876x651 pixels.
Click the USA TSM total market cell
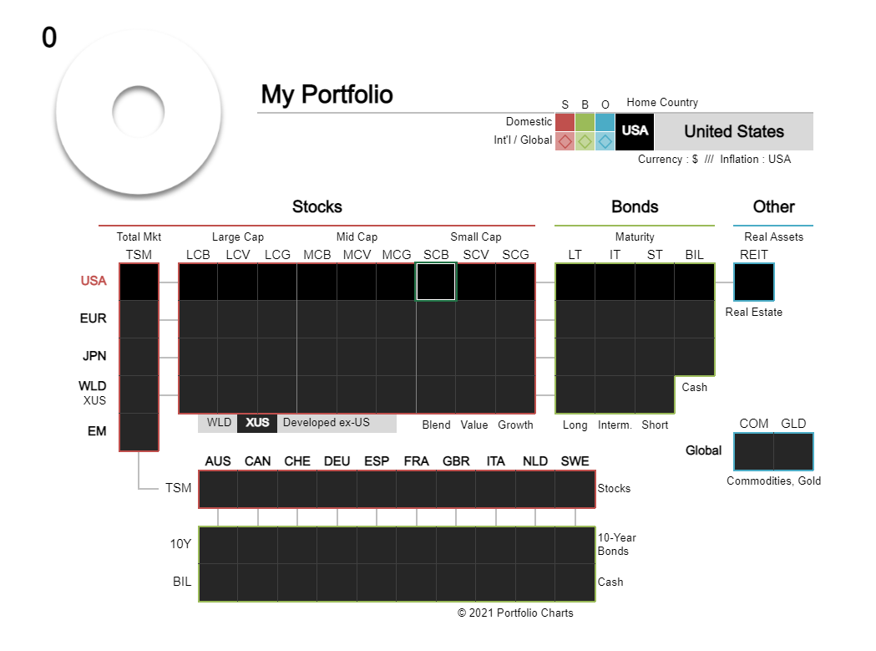[x=139, y=282]
